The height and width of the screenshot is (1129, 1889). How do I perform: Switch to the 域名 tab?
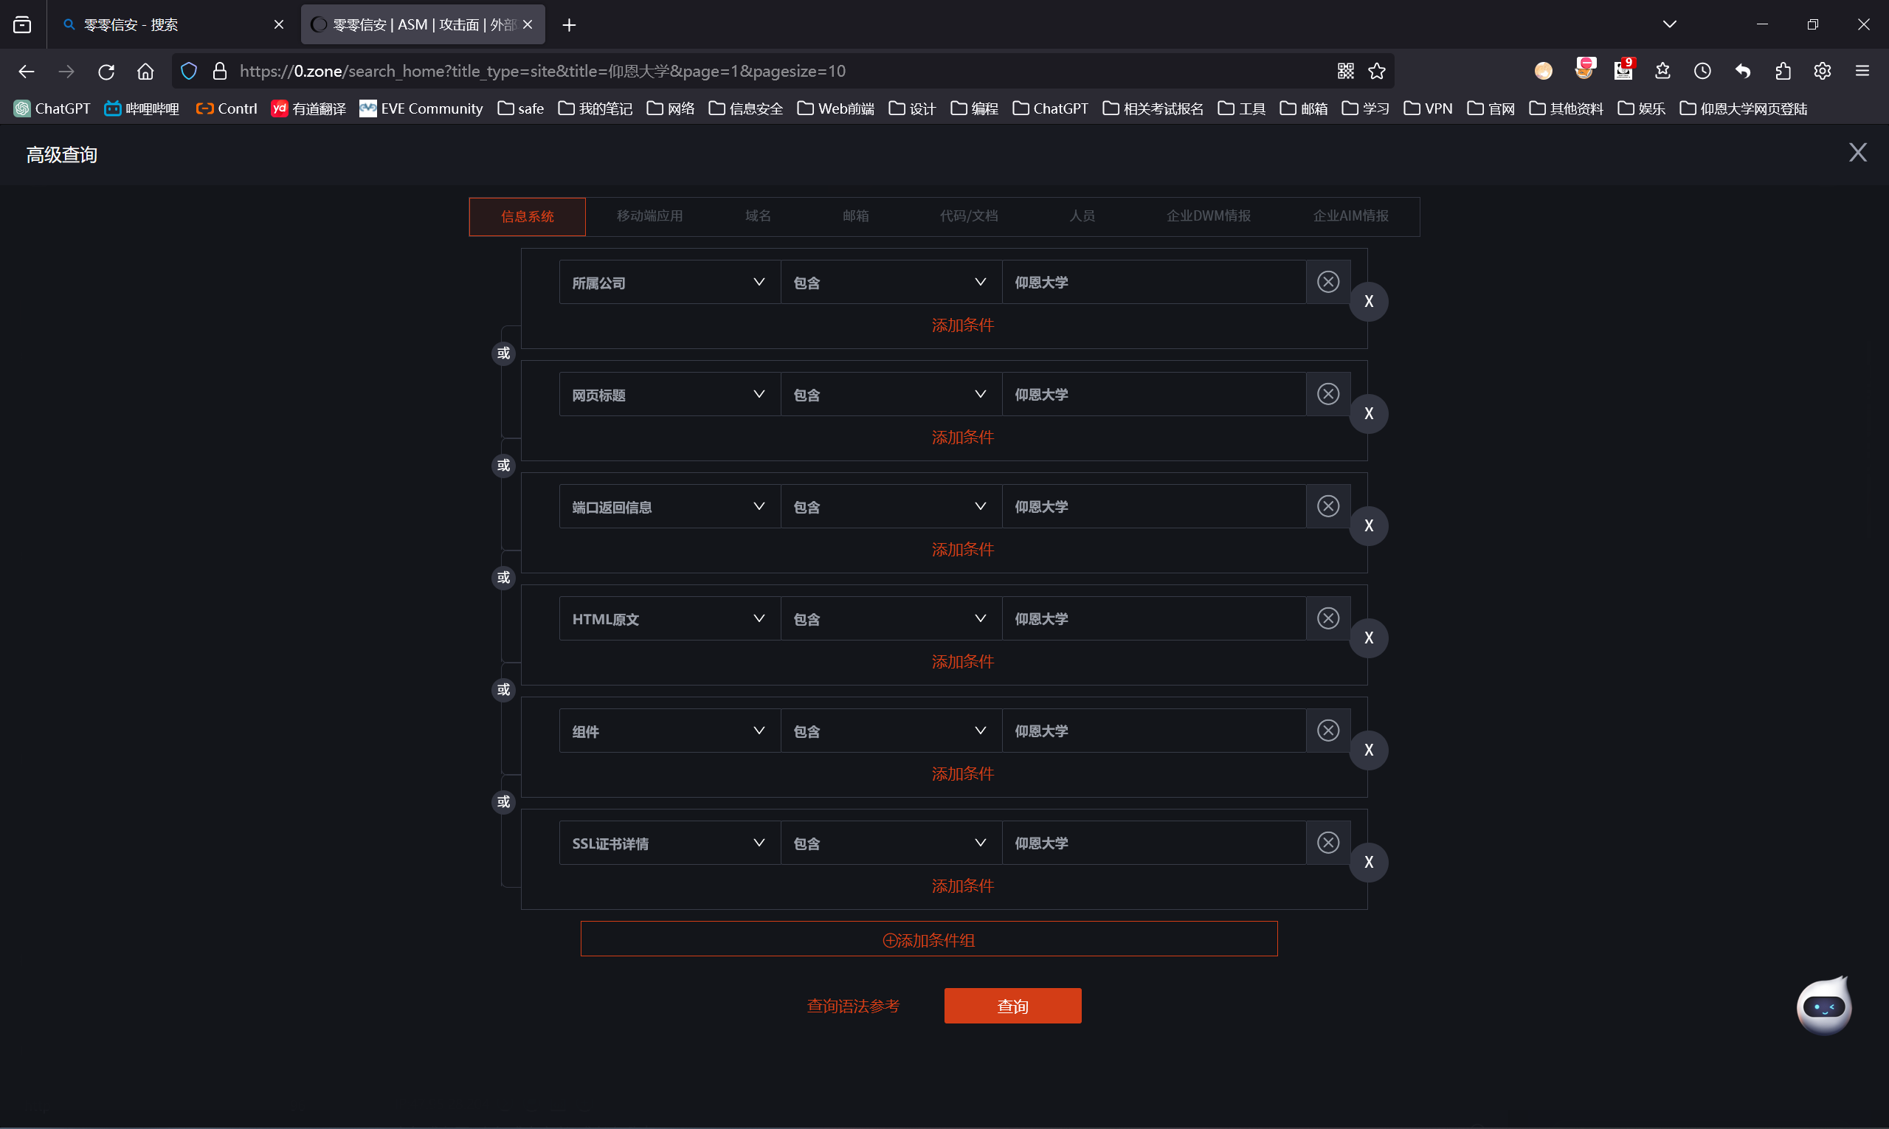(x=758, y=216)
